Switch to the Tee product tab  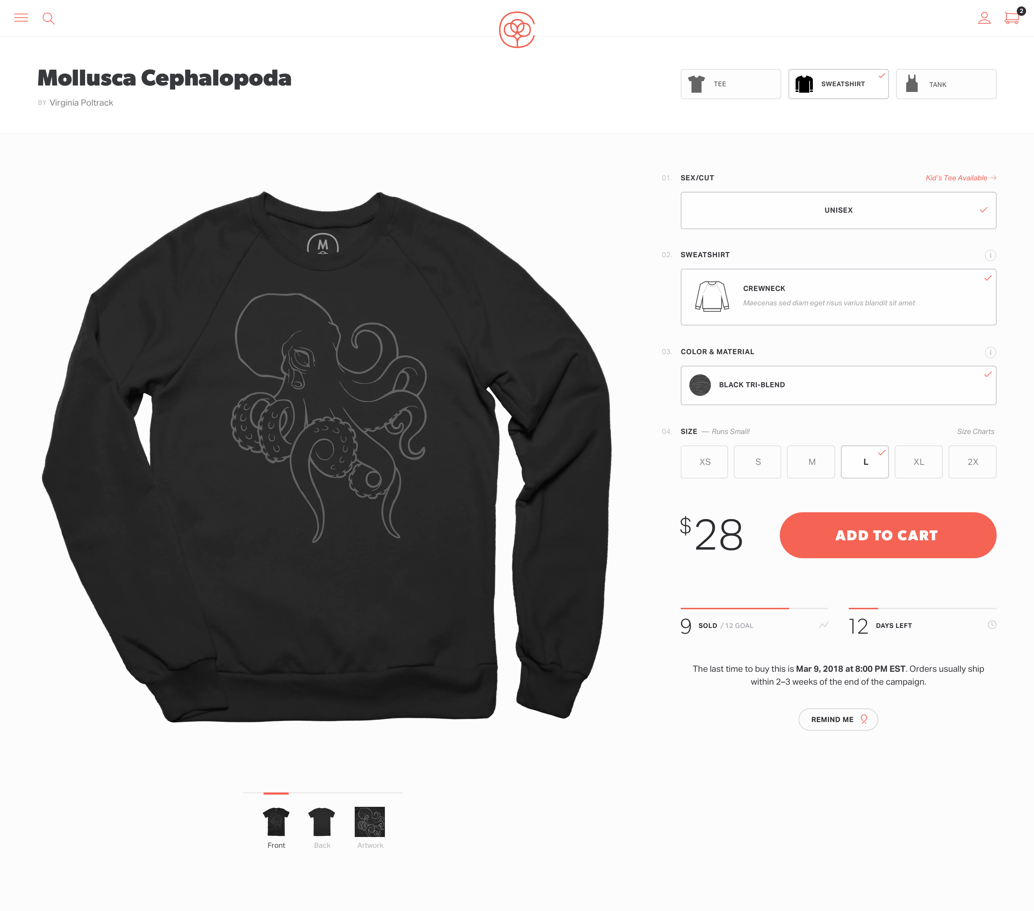coord(731,84)
